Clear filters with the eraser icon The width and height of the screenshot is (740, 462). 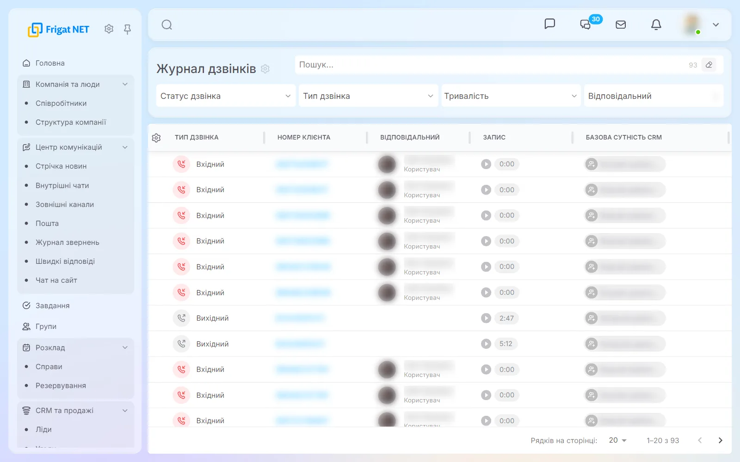click(x=709, y=65)
